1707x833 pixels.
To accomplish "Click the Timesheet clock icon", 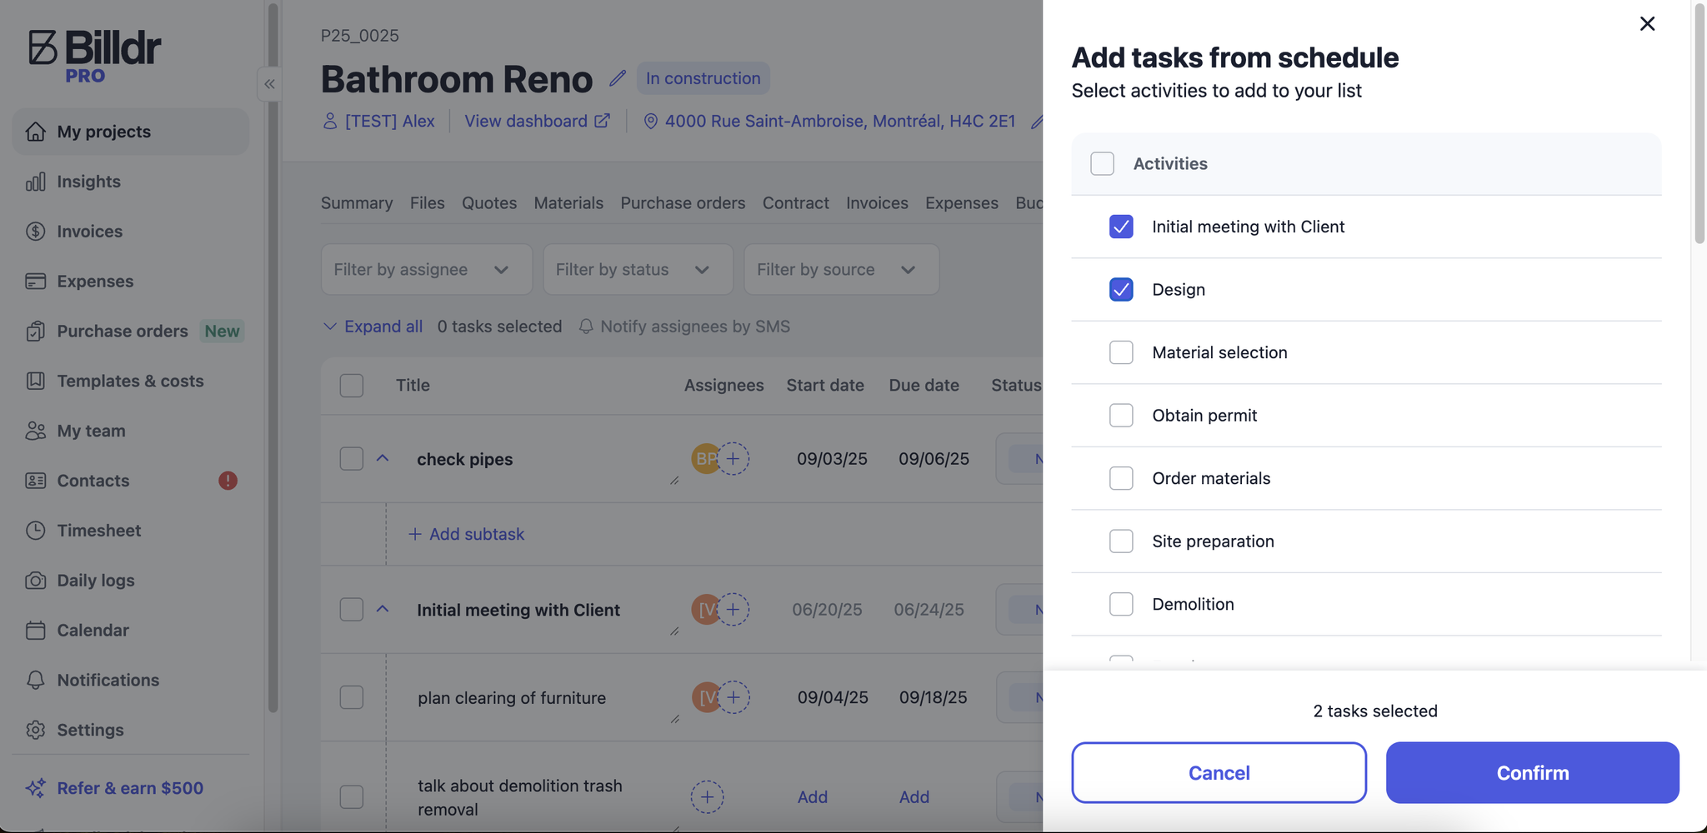I will [x=35, y=531].
